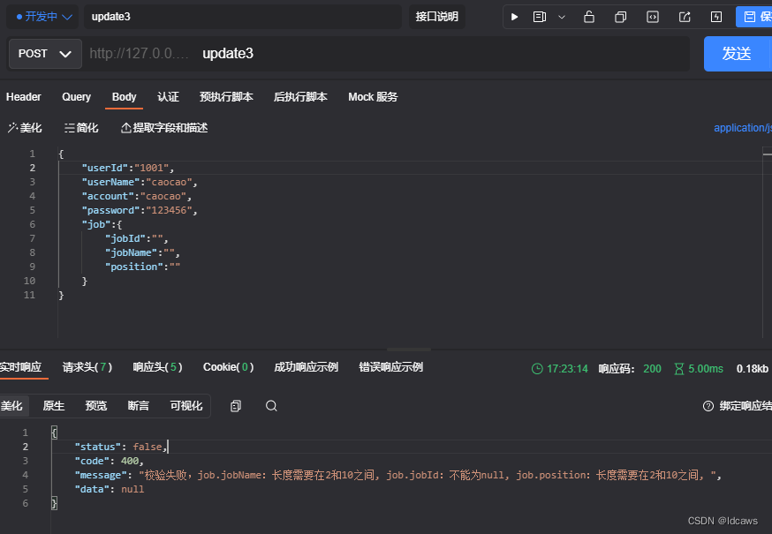The width and height of the screenshot is (772, 534).
Task: Open the Mock 服务 tab
Action: coord(373,97)
